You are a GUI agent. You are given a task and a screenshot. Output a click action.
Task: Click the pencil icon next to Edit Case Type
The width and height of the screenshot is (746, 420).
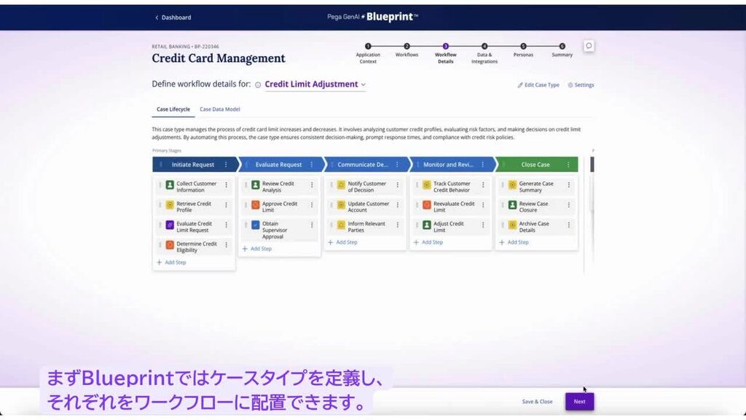[x=519, y=85]
